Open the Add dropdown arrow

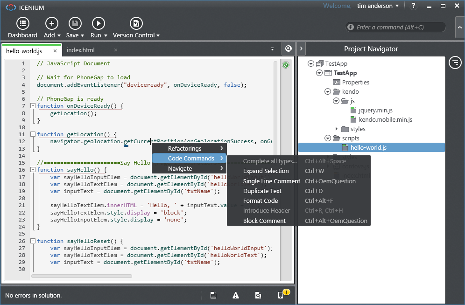[x=59, y=35]
